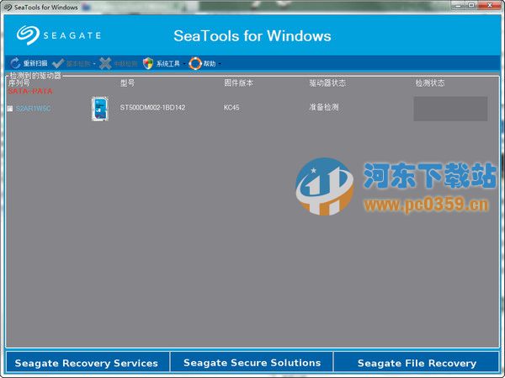Click the 固件版本 column header
The width and height of the screenshot is (505, 378).
tap(238, 83)
